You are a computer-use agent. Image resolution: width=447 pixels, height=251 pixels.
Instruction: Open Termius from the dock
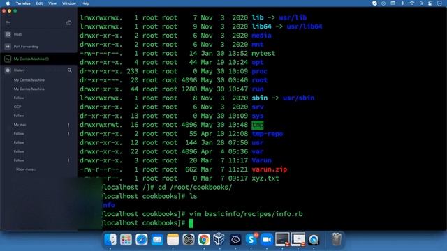tap(235, 240)
